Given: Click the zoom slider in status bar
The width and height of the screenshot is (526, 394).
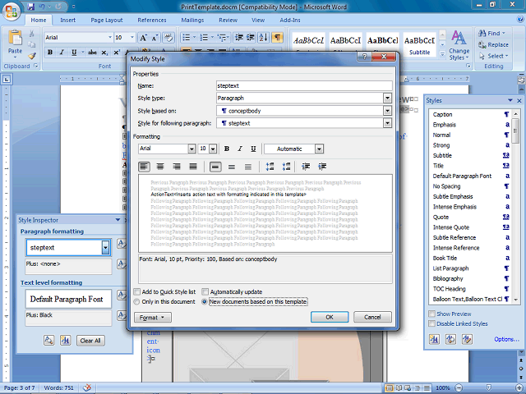Looking at the screenshot, I should [488, 387].
